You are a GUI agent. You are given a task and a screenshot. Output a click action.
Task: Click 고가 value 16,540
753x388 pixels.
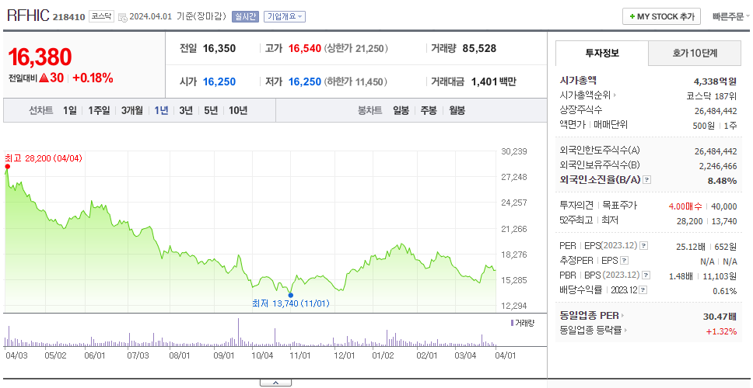(x=304, y=48)
